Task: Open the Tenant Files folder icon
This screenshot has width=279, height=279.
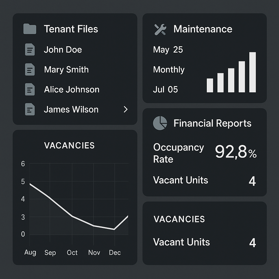Action: pos(30,29)
